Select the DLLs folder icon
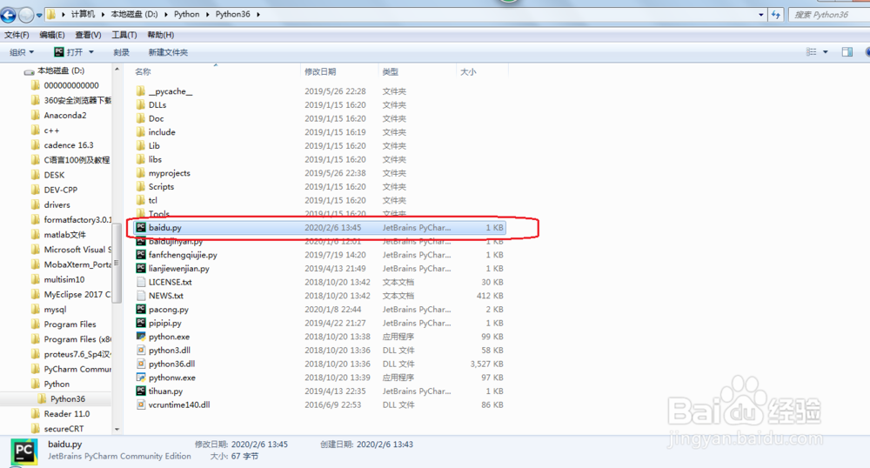 coord(141,104)
